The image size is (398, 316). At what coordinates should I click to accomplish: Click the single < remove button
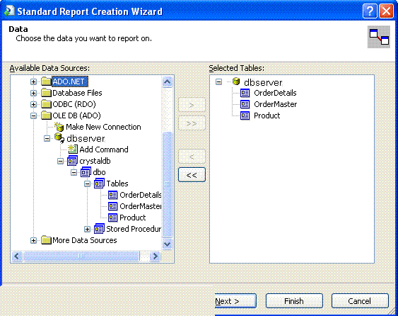click(192, 156)
